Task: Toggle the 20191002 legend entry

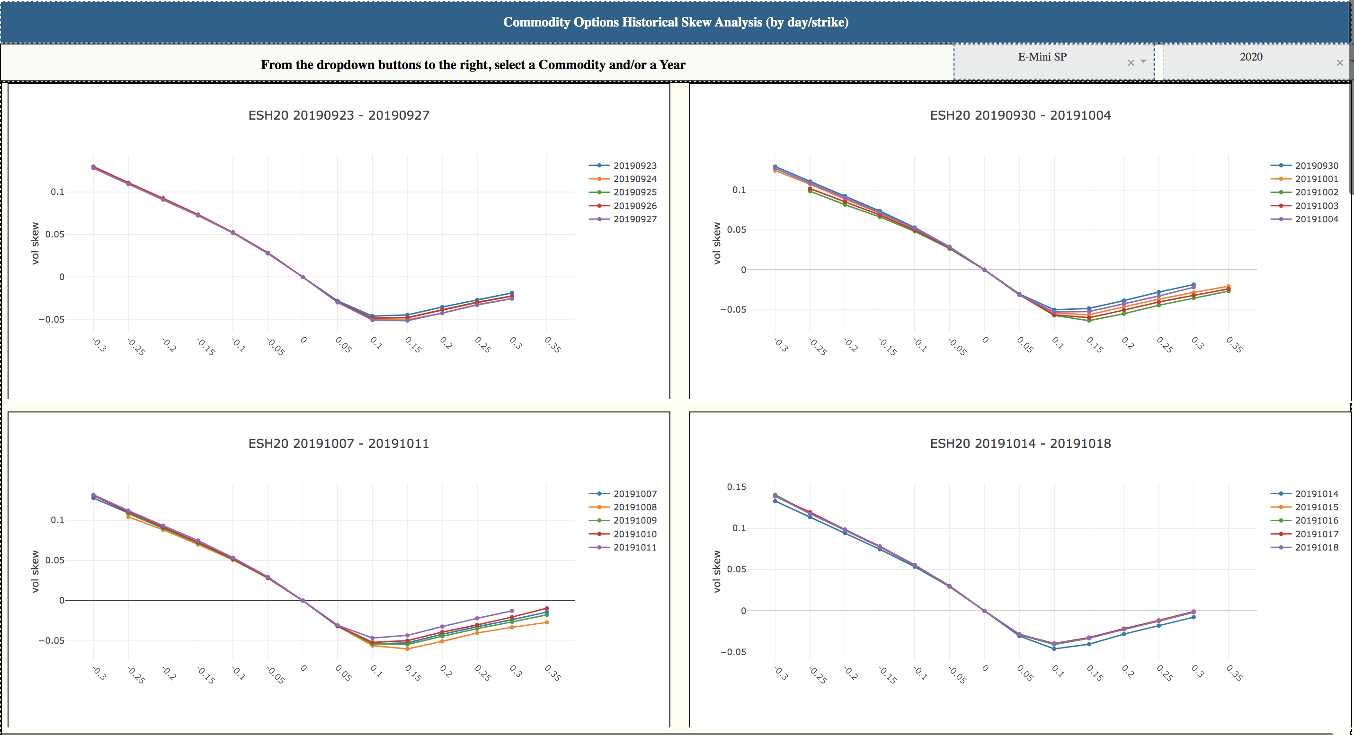Action: [1316, 192]
